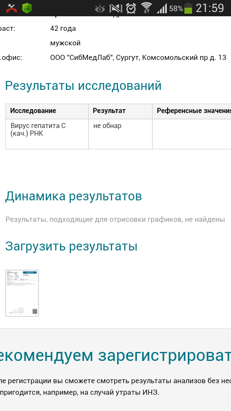Tap the text about results not found for graphs

[x=115, y=219]
